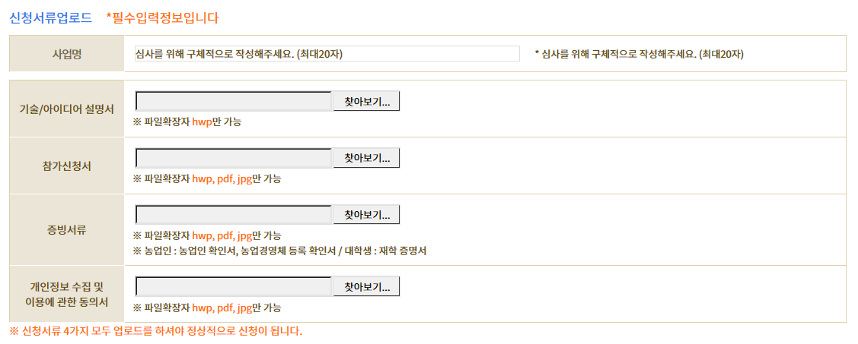Screen dimensions: 858x344
Task: Select the 참가신청서 file path box
Action: point(234,158)
